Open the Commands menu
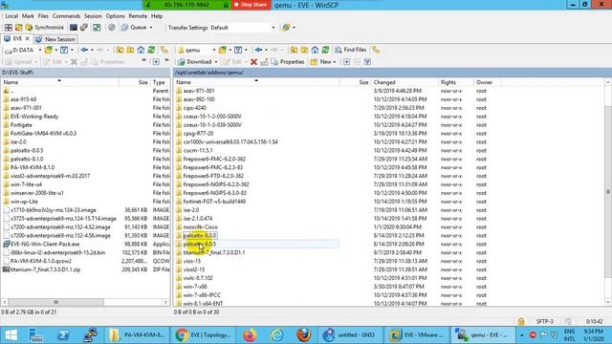This screenshot has height=344, width=612. coord(66,16)
